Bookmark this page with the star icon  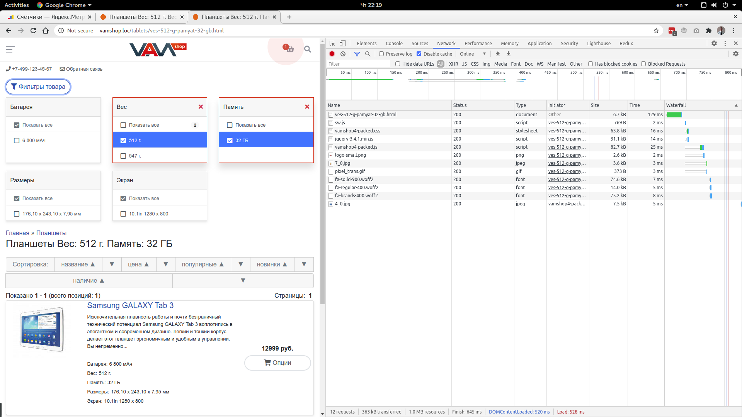tap(656, 31)
